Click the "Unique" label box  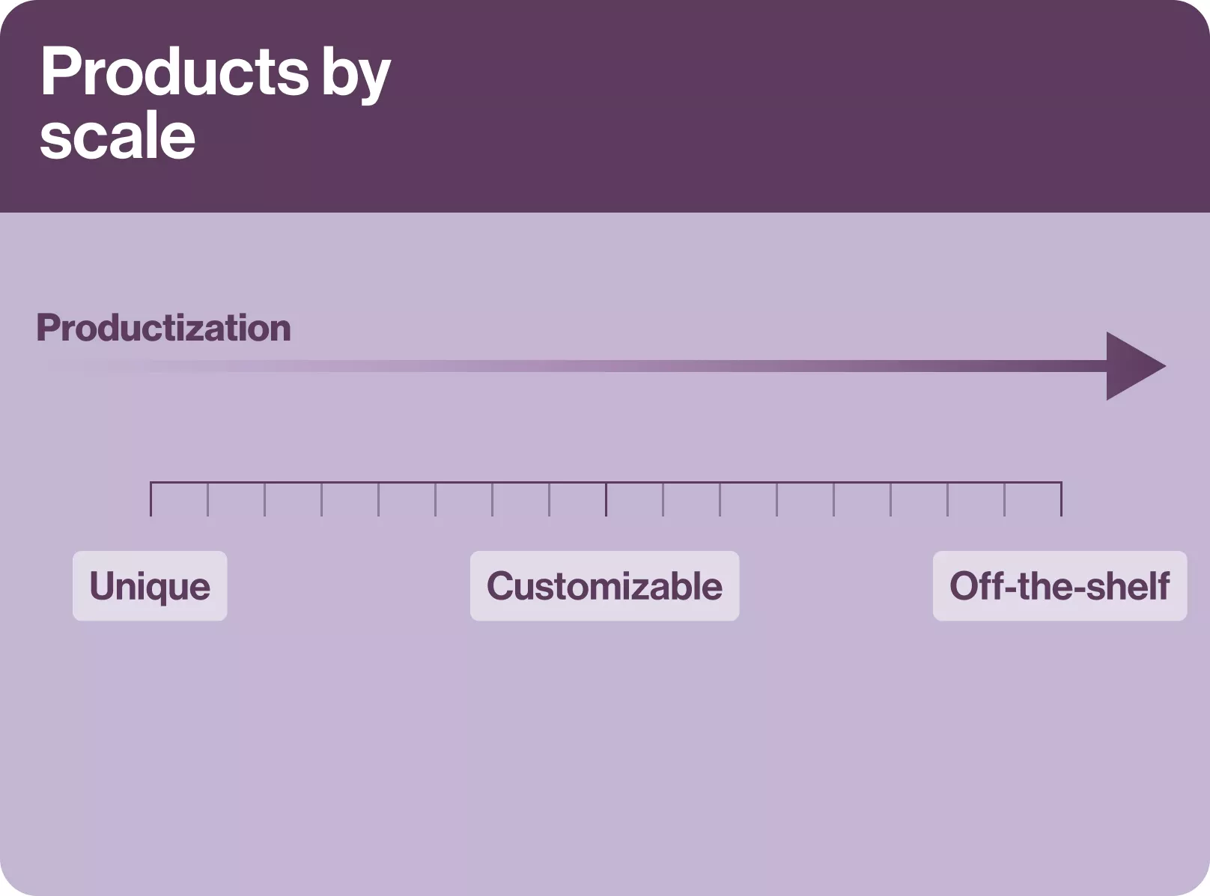pos(150,586)
